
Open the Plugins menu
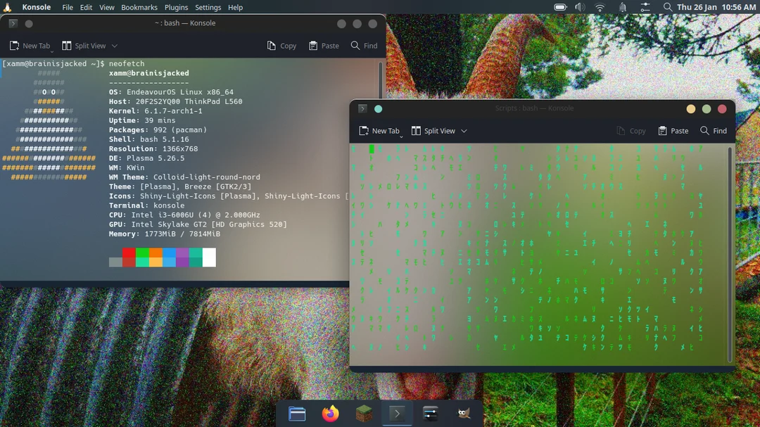coord(176,7)
